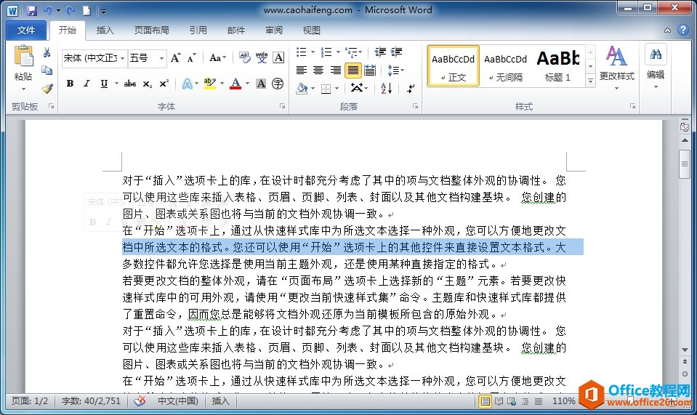This screenshot has height=415, width=697.
Task: Switch to the 邮件 Mailings tab
Action: pyautogui.click(x=236, y=31)
